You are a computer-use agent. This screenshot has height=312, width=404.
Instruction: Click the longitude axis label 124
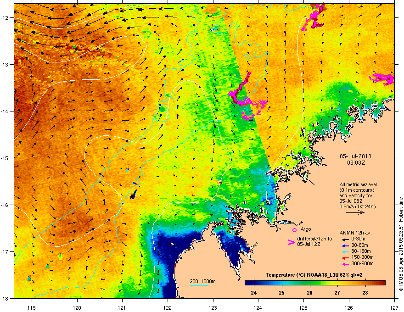[258, 307]
